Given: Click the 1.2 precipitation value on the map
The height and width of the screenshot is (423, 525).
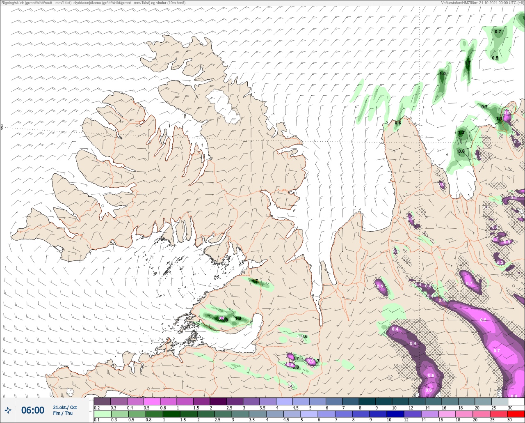Looking at the screenshot, I should pyautogui.click(x=461, y=133).
